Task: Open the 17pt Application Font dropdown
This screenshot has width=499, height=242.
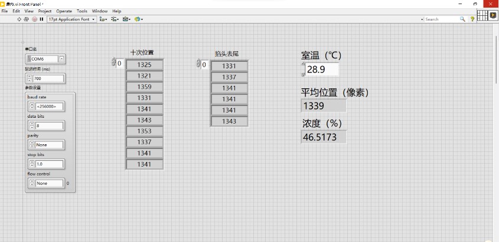Action: [71, 19]
